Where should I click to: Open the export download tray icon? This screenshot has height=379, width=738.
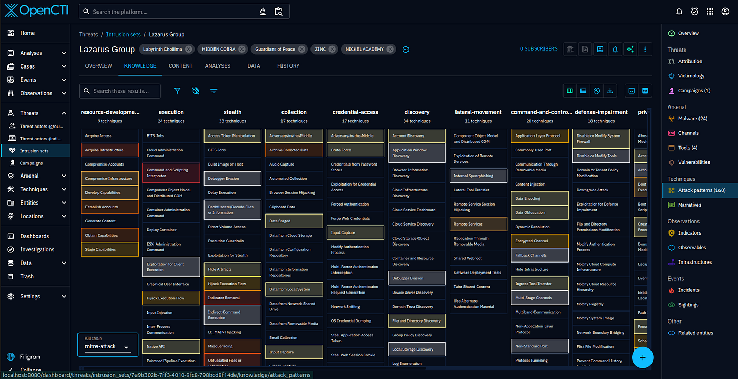point(600,49)
